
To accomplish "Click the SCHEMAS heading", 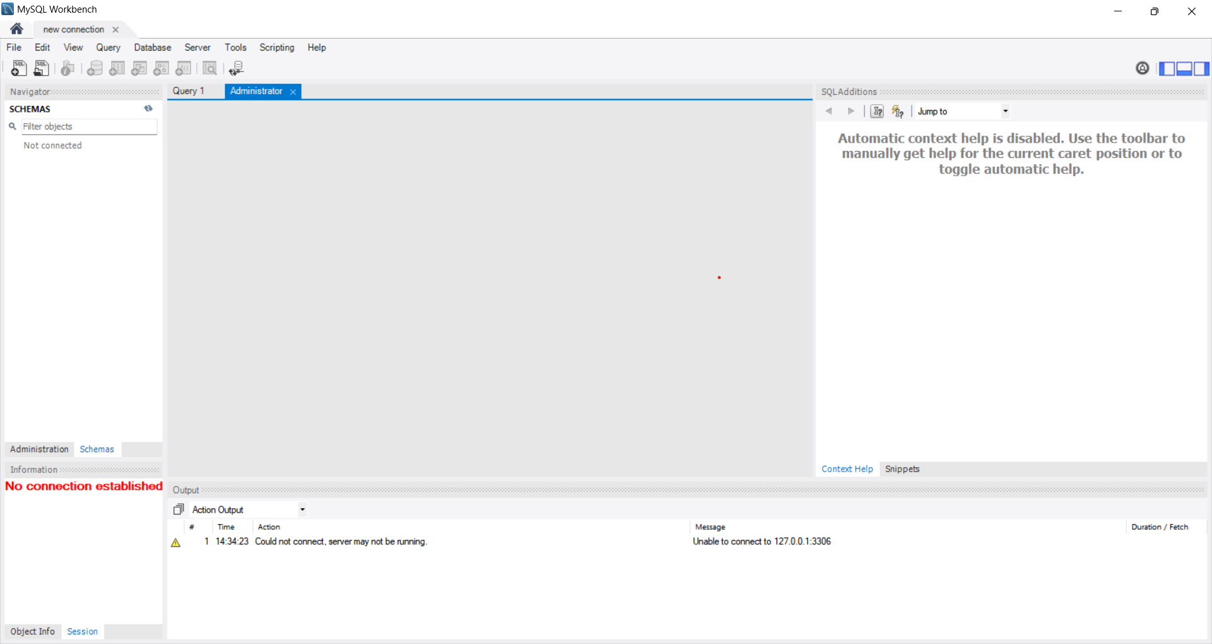I will [x=30, y=109].
